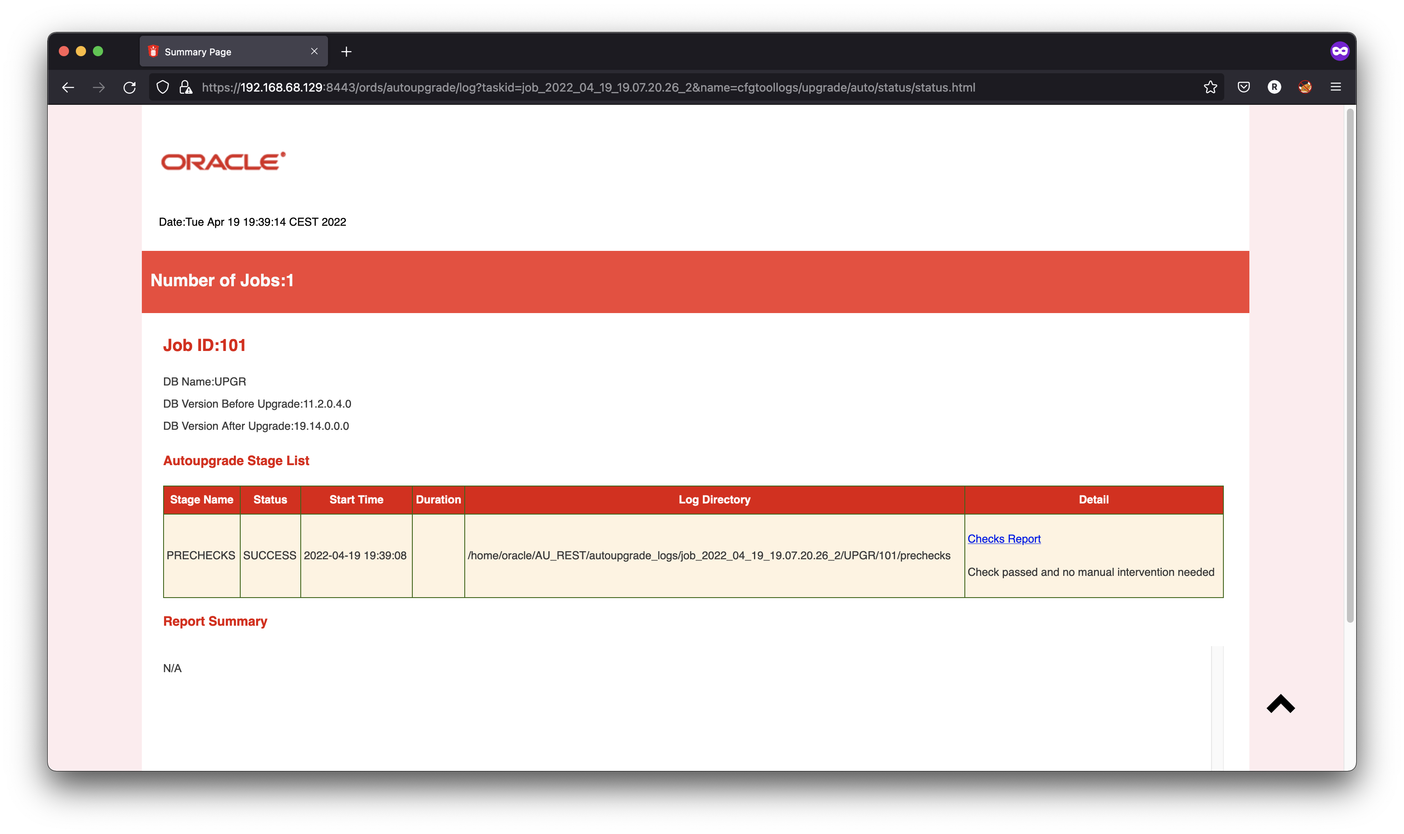Image resolution: width=1404 pixels, height=834 pixels.
Task: View site security lock information
Action: [185, 87]
